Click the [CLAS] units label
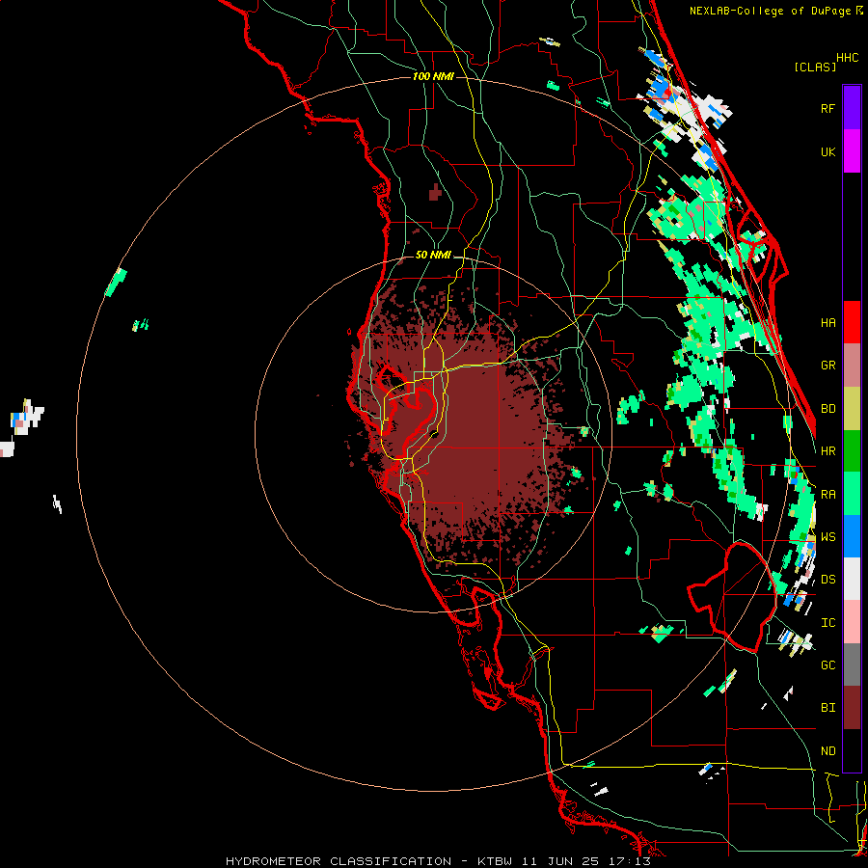868x868 pixels. pyautogui.click(x=815, y=67)
